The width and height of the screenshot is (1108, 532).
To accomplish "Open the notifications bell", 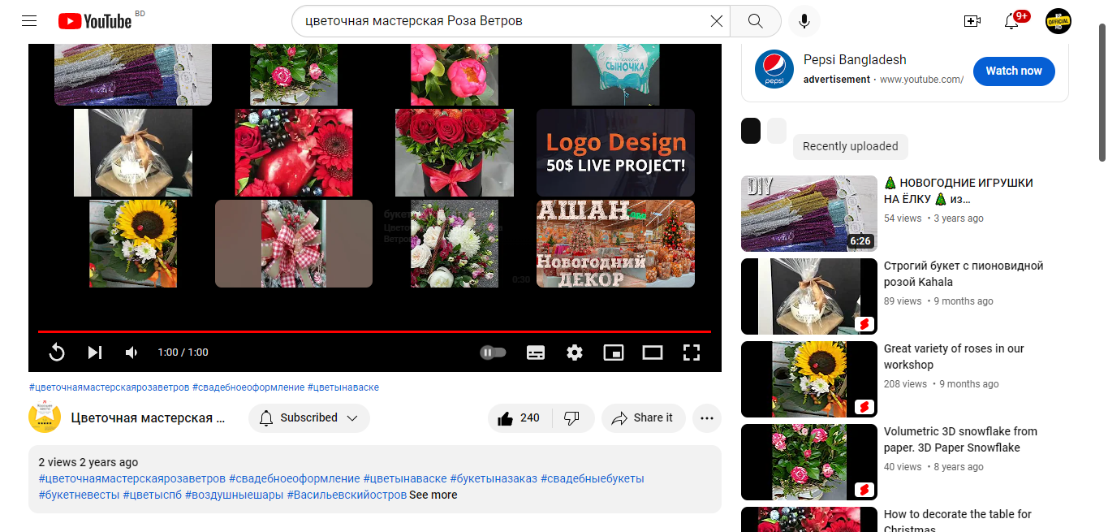I will [x=1011, y=21].
